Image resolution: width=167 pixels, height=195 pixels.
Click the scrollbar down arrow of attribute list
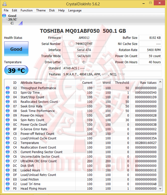[x=160, y=189]
